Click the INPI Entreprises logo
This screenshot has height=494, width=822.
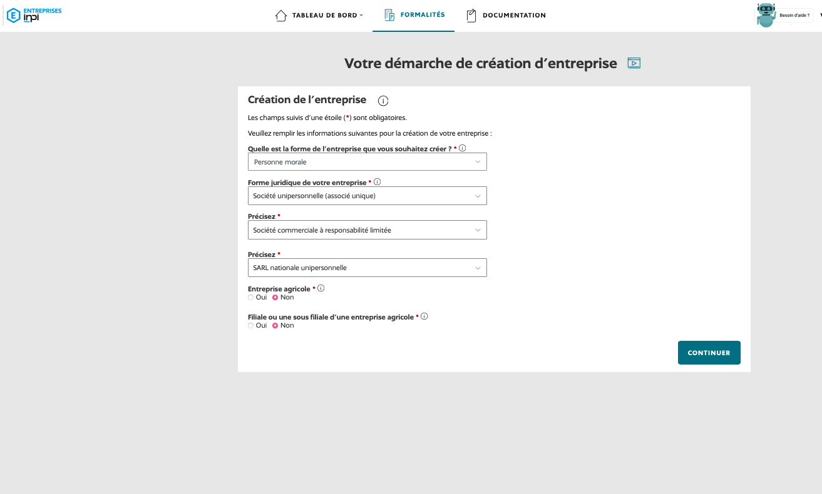[x=34, y=15]
